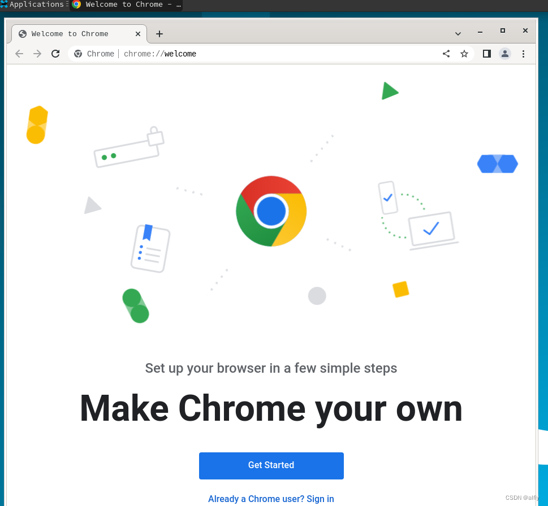Viewport: 548px width, 506px height.
Task: Click the Make Chrome your own heading
Action: (271, 409)
